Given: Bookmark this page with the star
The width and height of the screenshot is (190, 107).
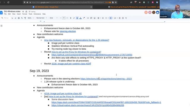Looking at the screenshot, I should pos(116,2).
